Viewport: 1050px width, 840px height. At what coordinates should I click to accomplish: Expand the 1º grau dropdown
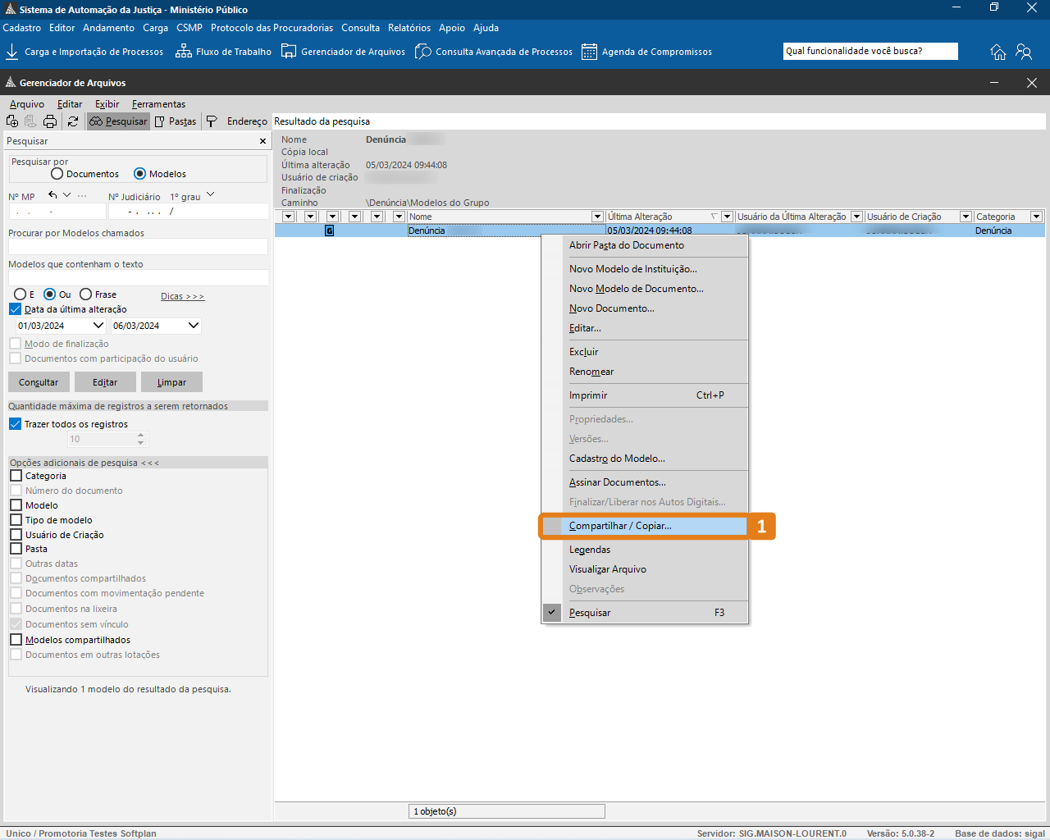pyautogui.click(x=211, y=195)
